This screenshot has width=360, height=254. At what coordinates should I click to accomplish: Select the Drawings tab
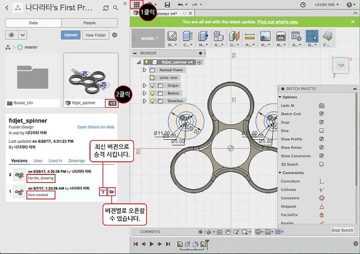[x=76, y=161]
